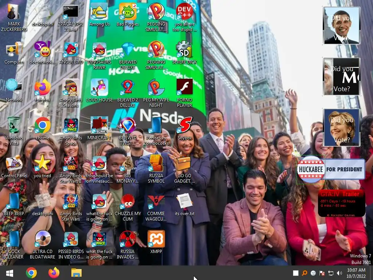Viewport: 373px width, 280px height.
Task: Open the middle 'Did you Vote?' gadget
Action: tap(341, 77)
